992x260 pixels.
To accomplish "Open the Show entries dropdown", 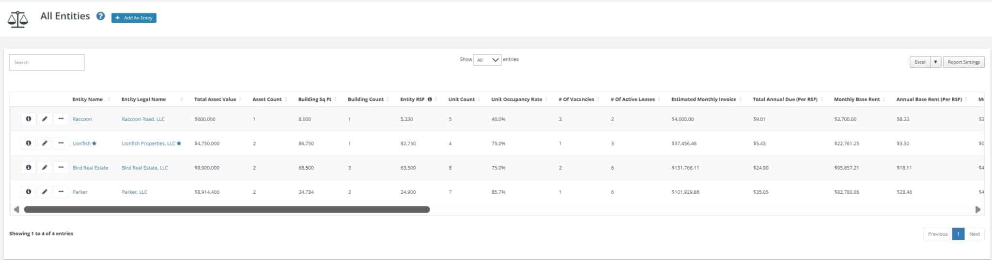I will pyautogui.click(x=487, y=60).
